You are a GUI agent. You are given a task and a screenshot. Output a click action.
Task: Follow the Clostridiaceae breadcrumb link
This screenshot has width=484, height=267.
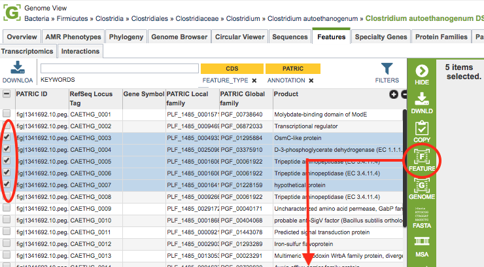197,18
